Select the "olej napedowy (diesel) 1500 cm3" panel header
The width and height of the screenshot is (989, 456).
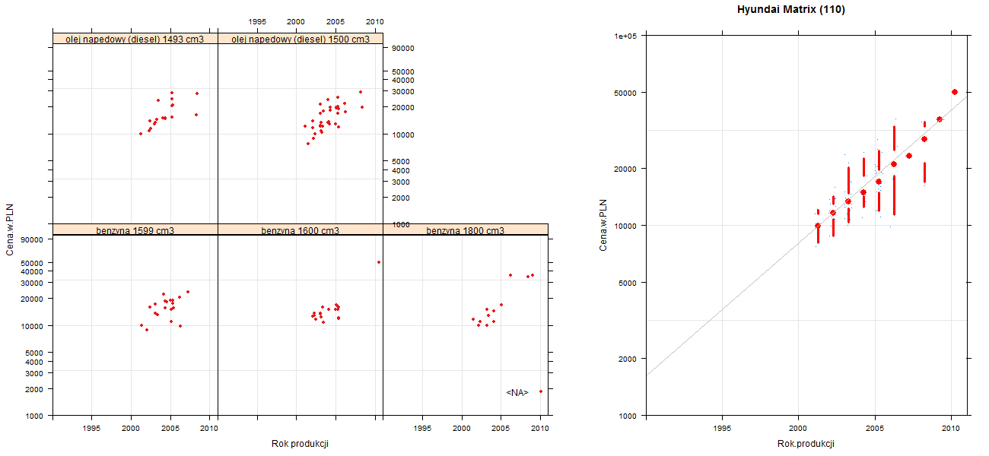pos(301,39)
